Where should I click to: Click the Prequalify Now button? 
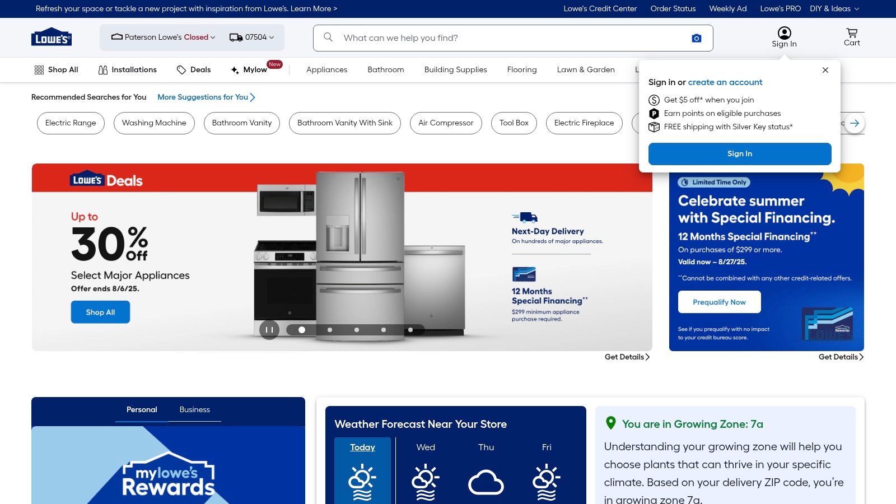click(x=719, y=302)
